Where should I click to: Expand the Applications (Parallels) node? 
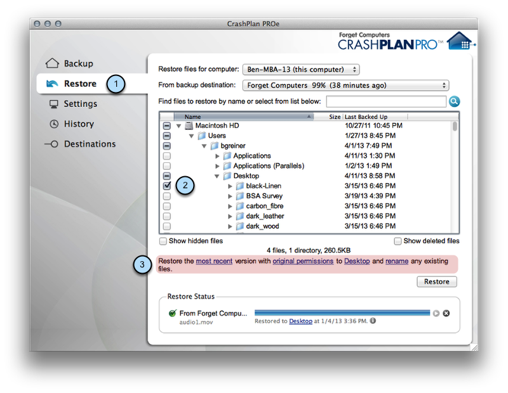click(x=217, y=166)
